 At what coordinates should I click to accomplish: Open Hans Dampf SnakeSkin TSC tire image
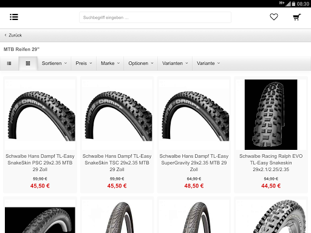117,115
